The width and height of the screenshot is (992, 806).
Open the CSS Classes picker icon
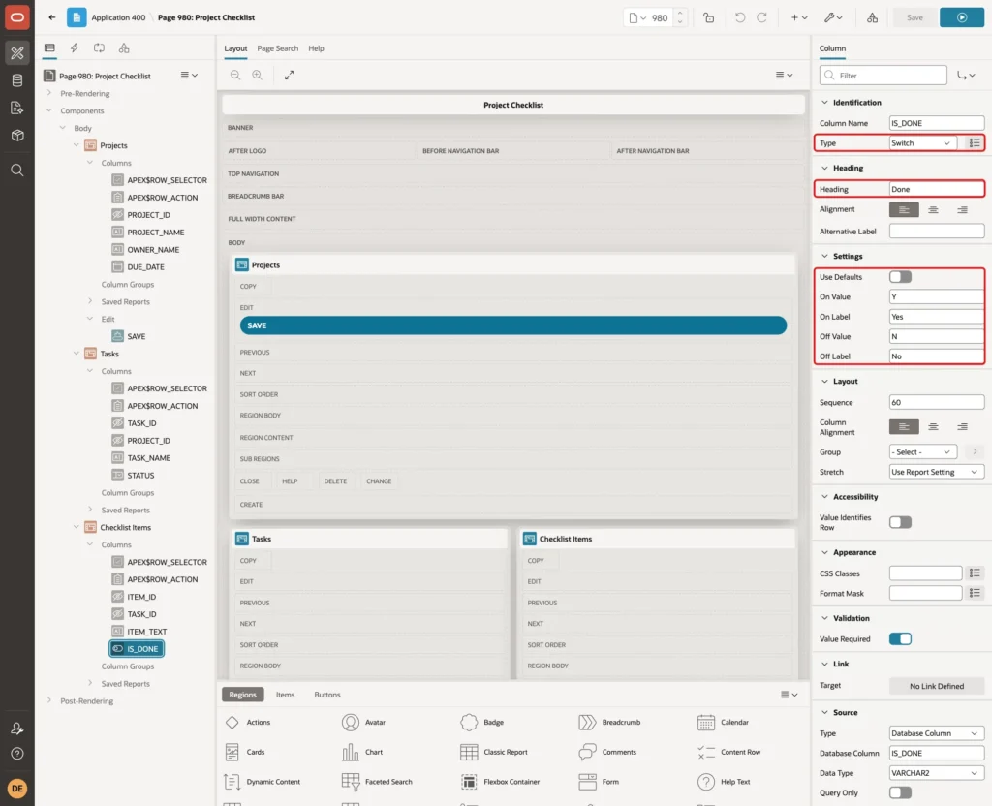[975, 573]
